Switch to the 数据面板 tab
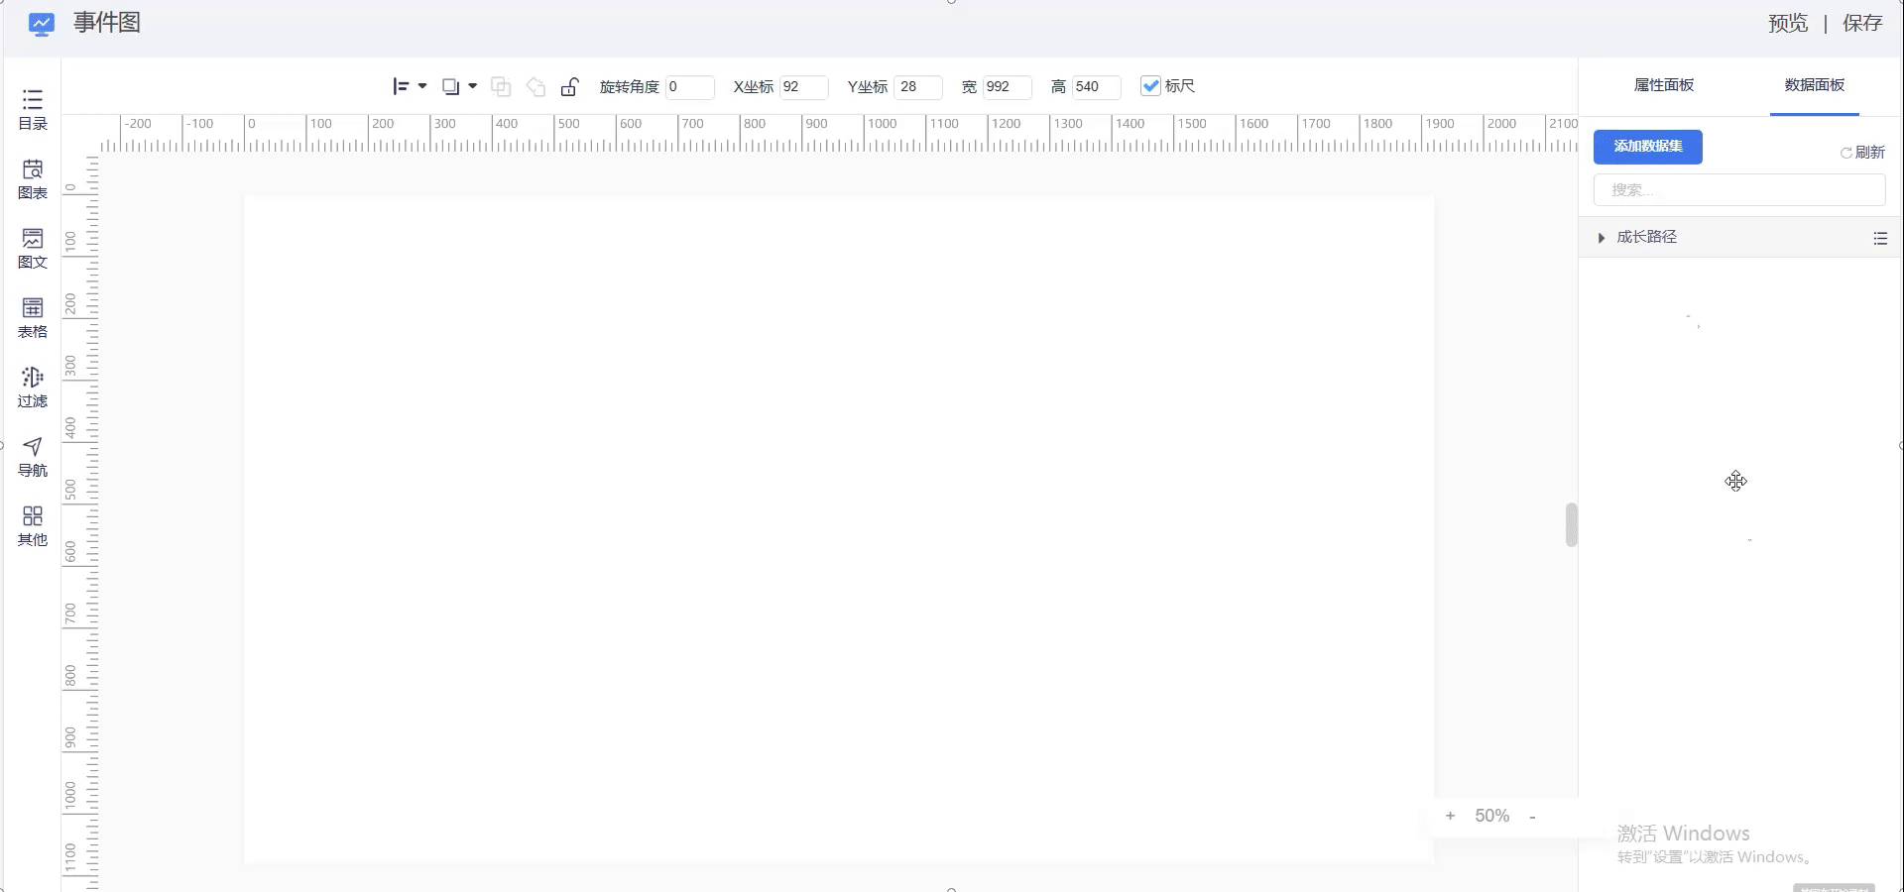The height and width of the screenshot is (892, 1904). pos(1815,85)
